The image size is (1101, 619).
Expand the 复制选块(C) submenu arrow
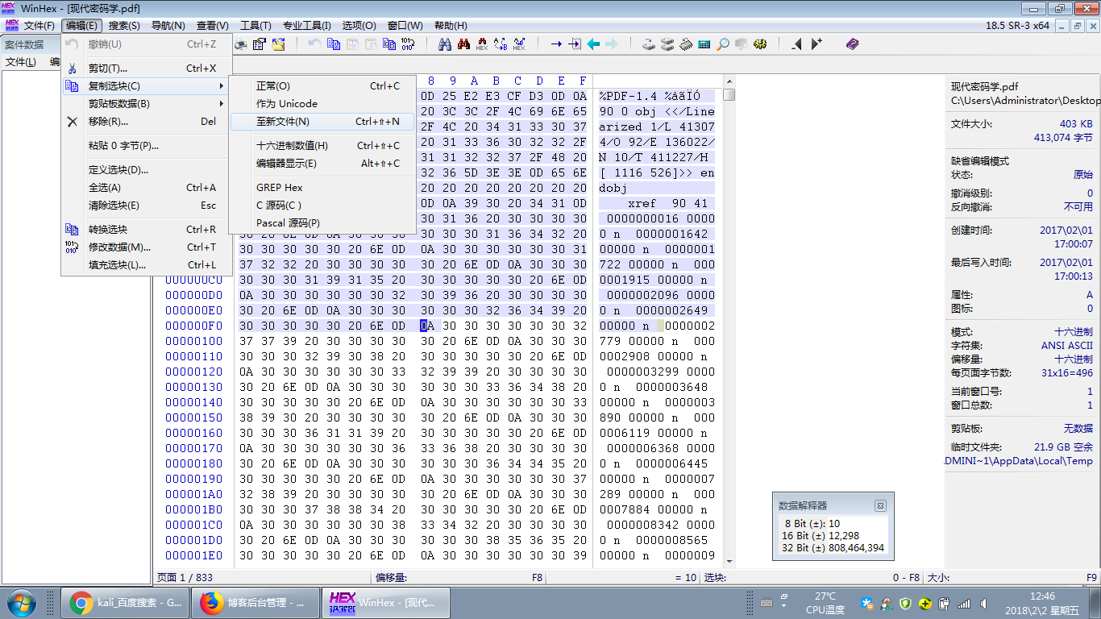pos(221,86)
